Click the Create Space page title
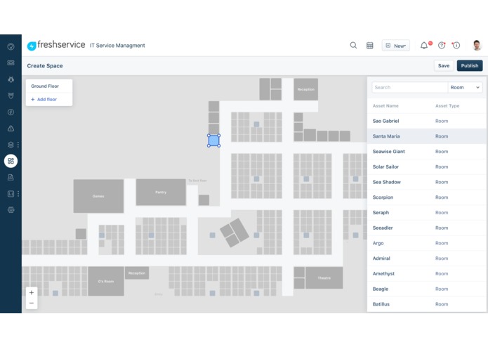Image resolution: width=488 pixels, height=347 pixels. click(x=45, y=65)
